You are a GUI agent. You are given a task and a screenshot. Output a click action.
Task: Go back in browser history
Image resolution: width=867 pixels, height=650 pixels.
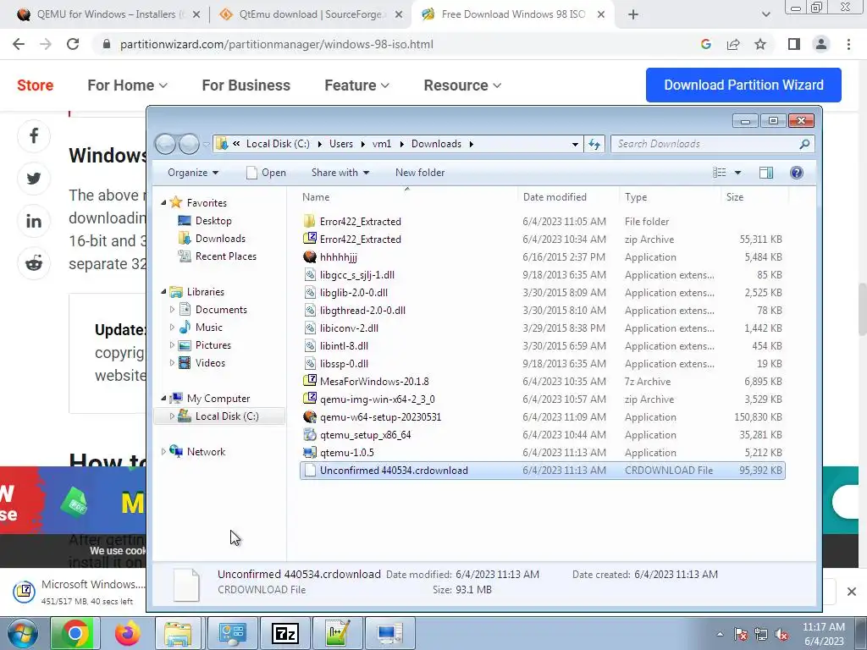pyautogui.click(x=19, y=44)
